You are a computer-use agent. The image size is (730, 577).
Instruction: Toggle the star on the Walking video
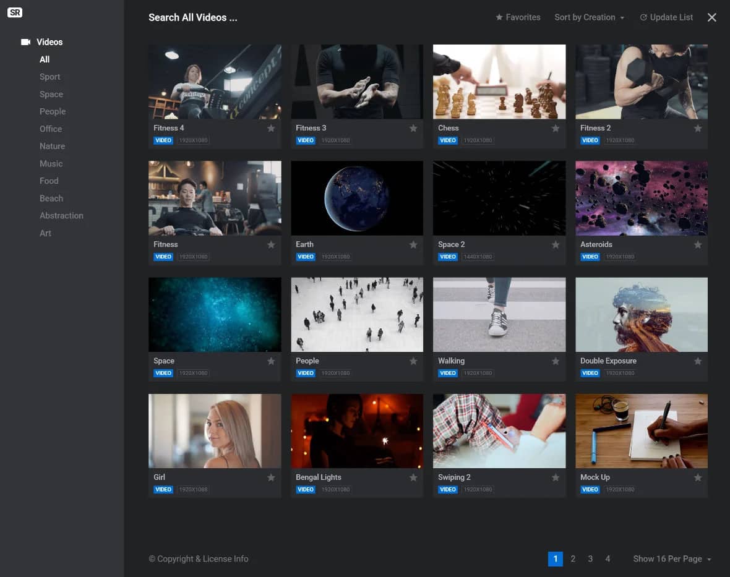coord(556,361)
